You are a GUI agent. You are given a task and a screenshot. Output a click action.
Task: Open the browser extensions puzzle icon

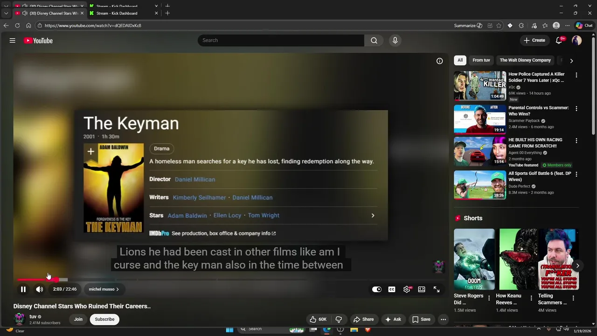[521, 26]
